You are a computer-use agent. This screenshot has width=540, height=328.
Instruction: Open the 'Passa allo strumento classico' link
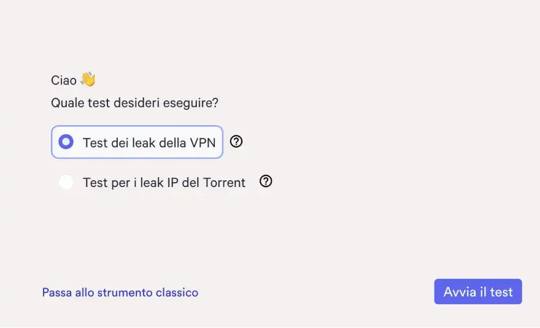(x=120, y=292)
